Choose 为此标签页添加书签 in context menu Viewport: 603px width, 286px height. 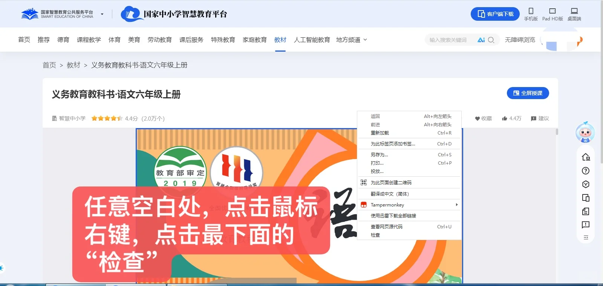(409, 144)
